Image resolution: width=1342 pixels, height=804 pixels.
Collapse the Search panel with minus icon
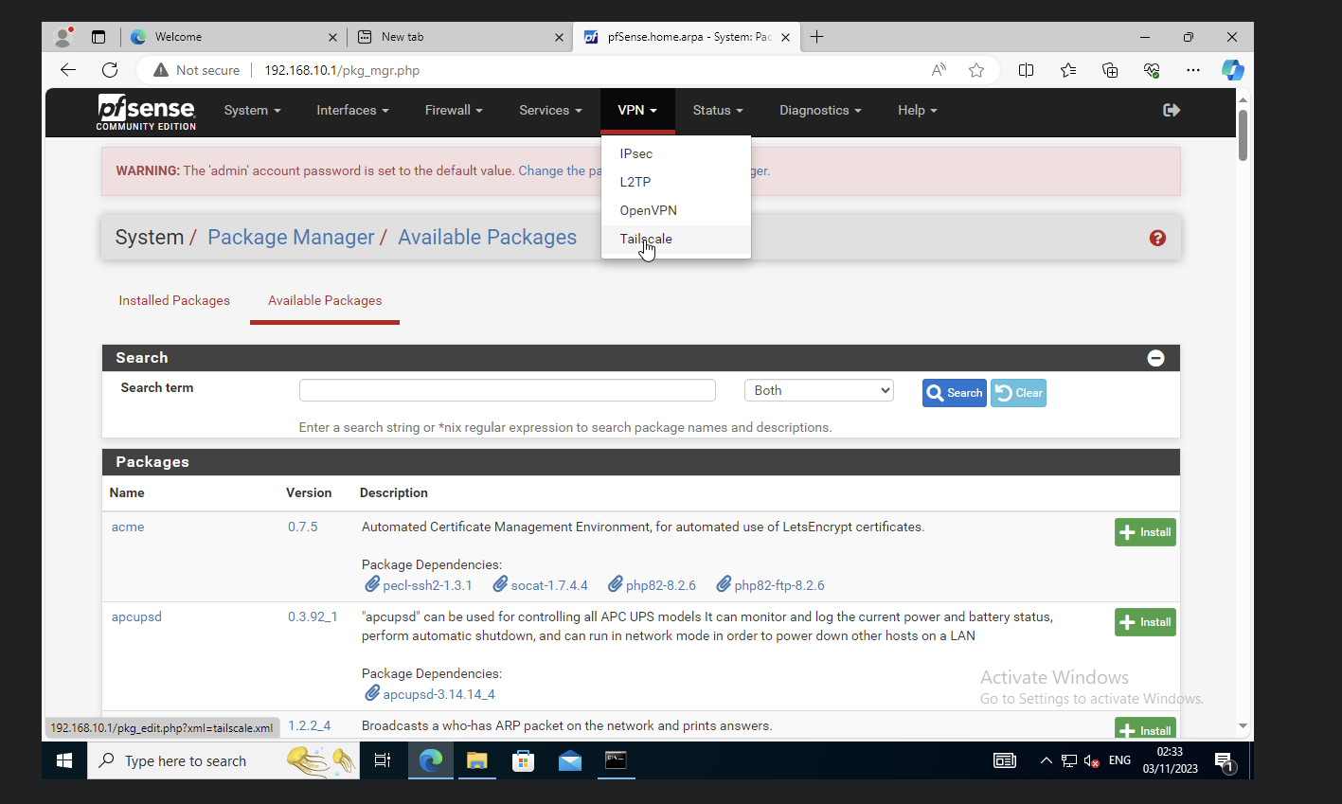[1155, 358]
